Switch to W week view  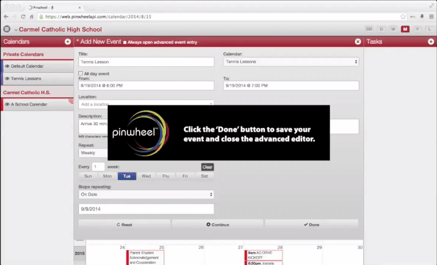(393, 29)
